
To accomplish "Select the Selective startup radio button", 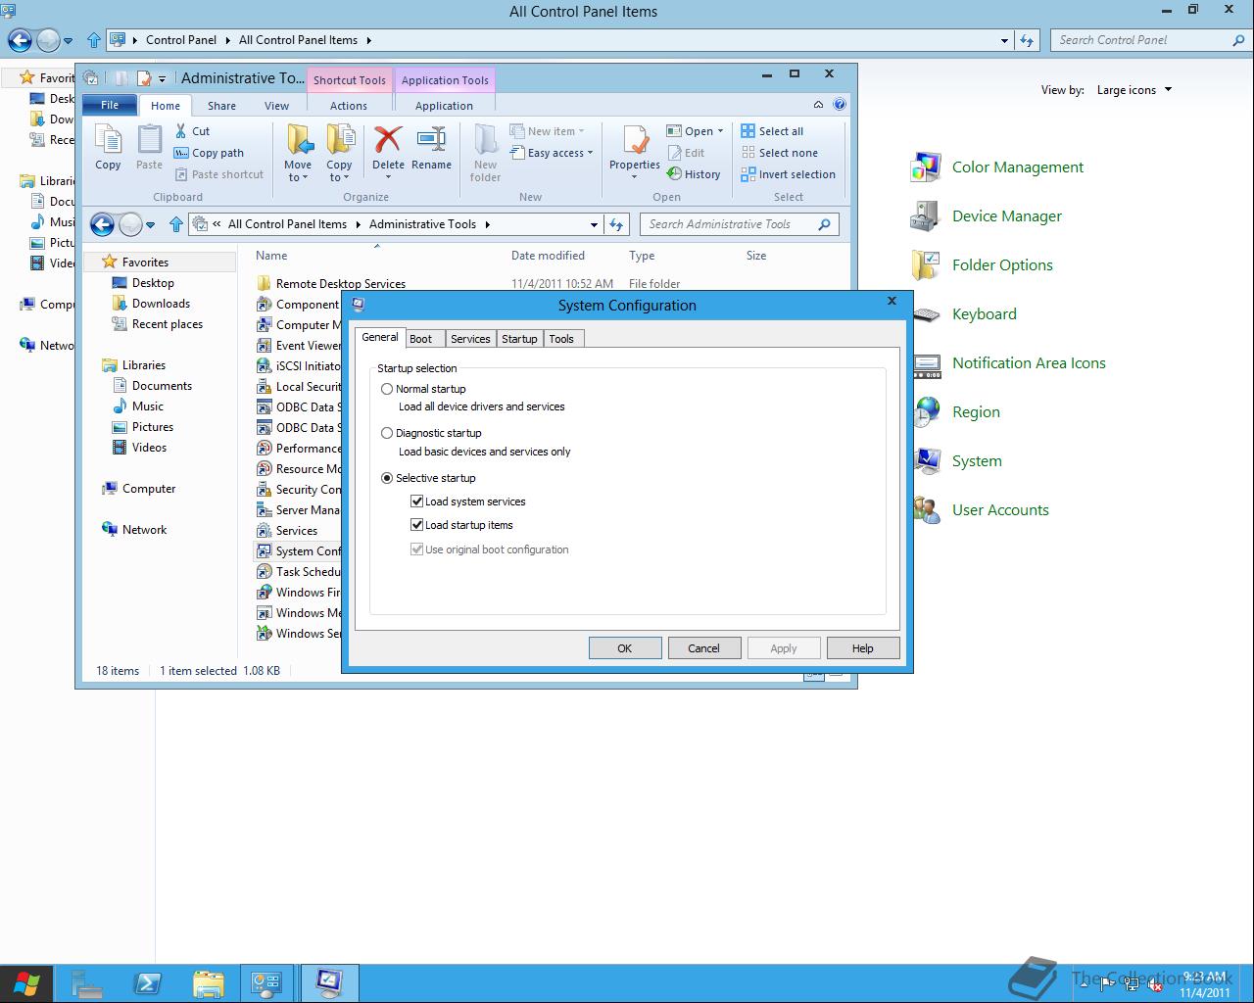I will point(387,478).
